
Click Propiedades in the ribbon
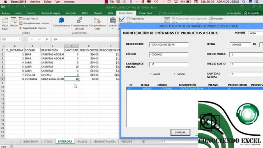(135, 18)
